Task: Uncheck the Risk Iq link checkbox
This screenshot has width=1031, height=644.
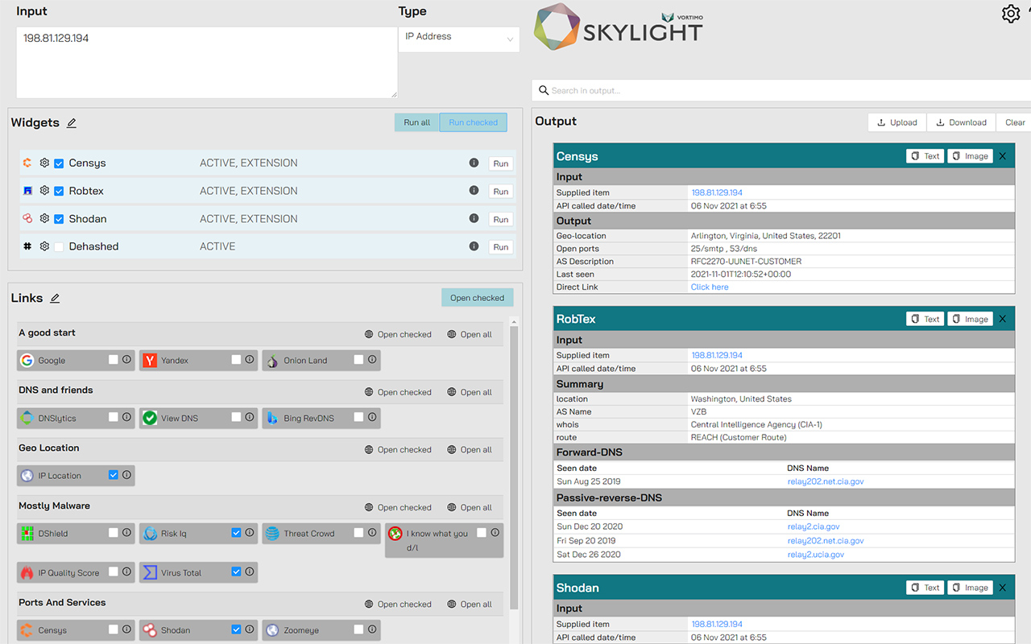Action: pyautogui.click(x=236, y=533)
